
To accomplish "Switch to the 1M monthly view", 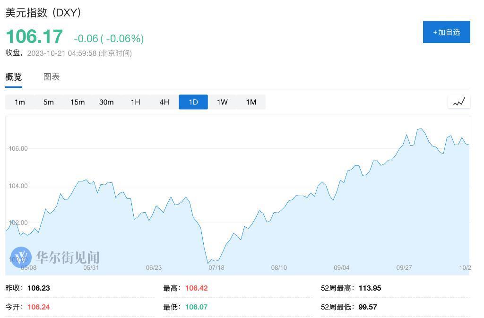I will coord(251,102).
